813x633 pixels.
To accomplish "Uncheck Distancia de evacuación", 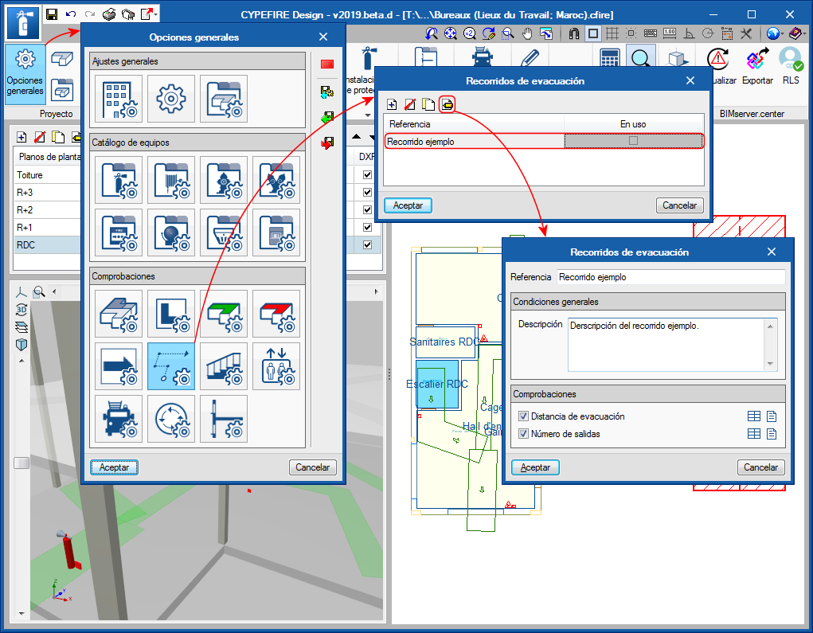I will coord(524,416).
